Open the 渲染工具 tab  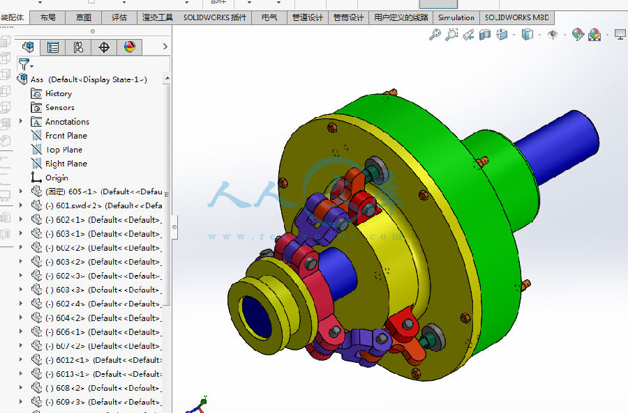click(158, 17)
